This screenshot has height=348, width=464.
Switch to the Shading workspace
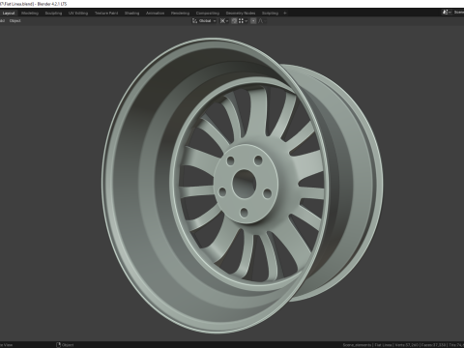tap(132, 14)
